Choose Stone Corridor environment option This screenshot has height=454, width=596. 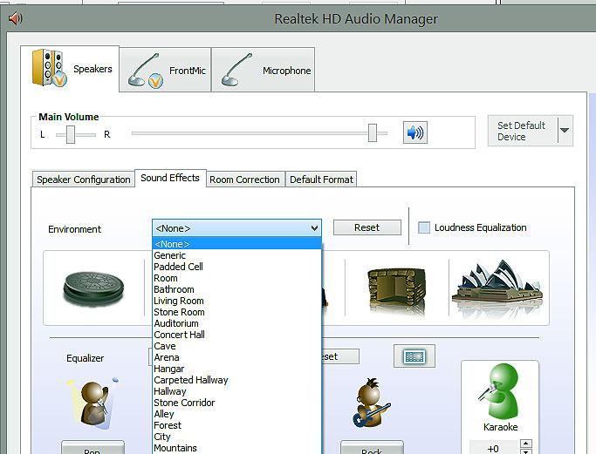pyautogui.click(x=236, y=403)
